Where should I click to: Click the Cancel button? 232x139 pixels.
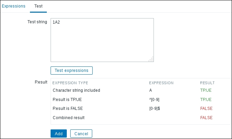(81, 133)
